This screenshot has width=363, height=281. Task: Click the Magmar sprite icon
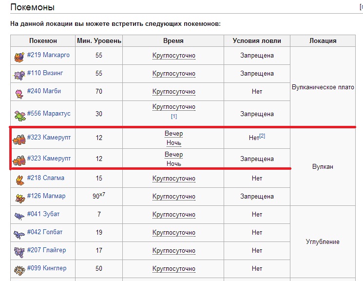pos(19,197)
